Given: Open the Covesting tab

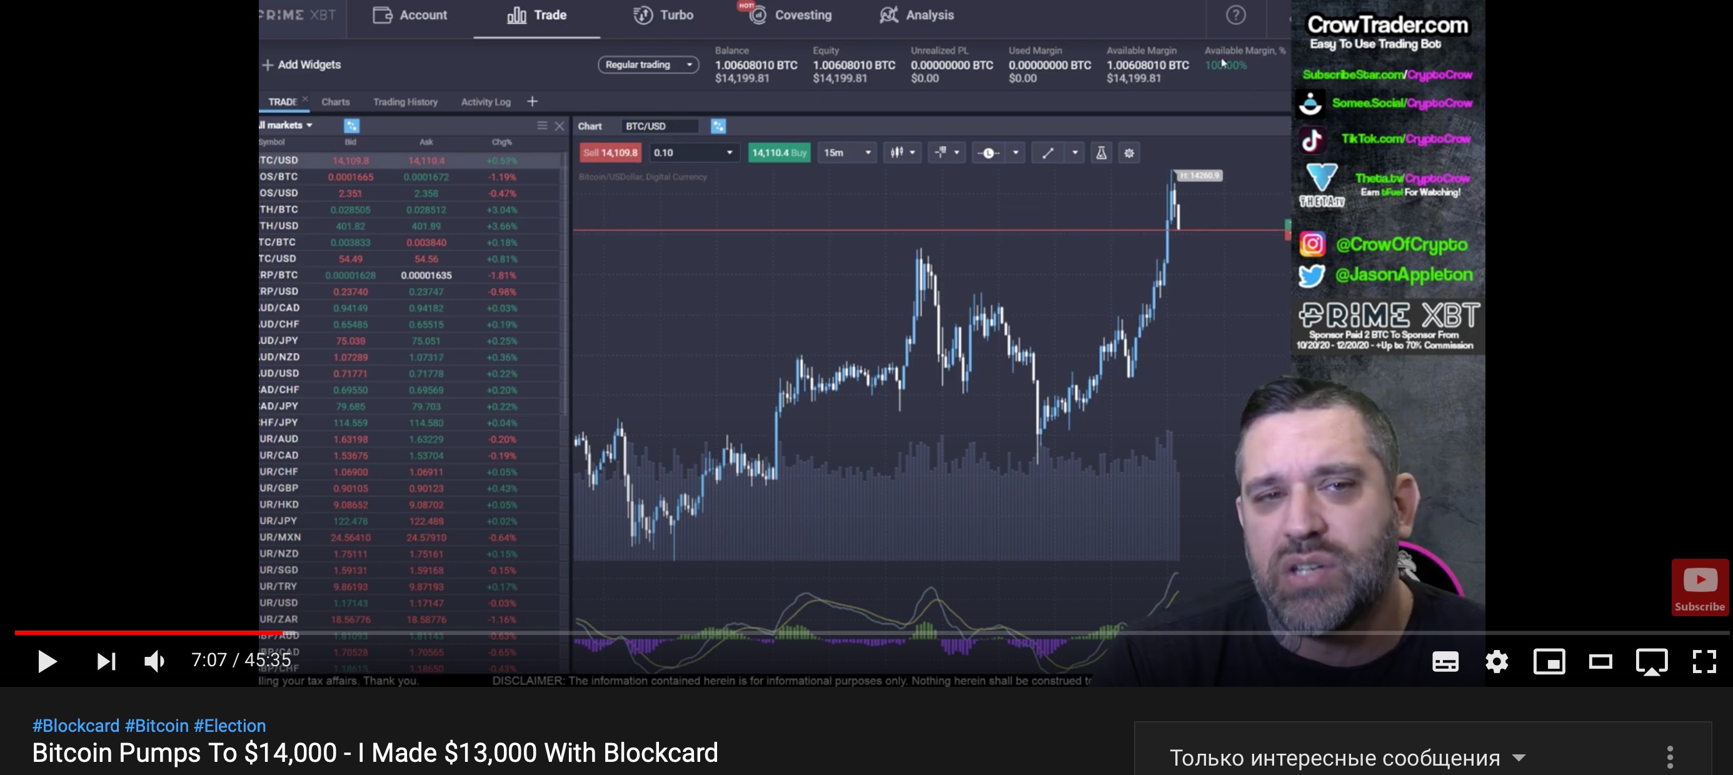Looking at the screenshot, I should (790, 15).
